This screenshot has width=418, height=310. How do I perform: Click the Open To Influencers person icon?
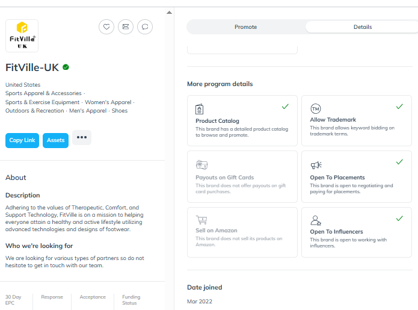316,221
